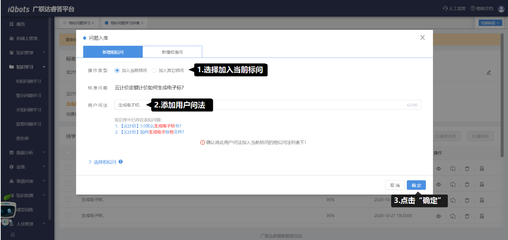
Task: Click the sidebar collapse icon at bottom left
Action: point(13,234)
